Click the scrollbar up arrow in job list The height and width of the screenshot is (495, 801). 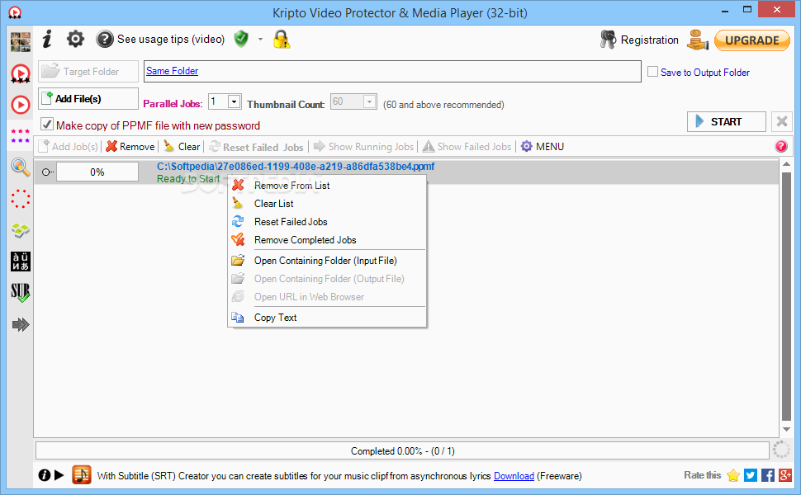[x=786, y=164]
